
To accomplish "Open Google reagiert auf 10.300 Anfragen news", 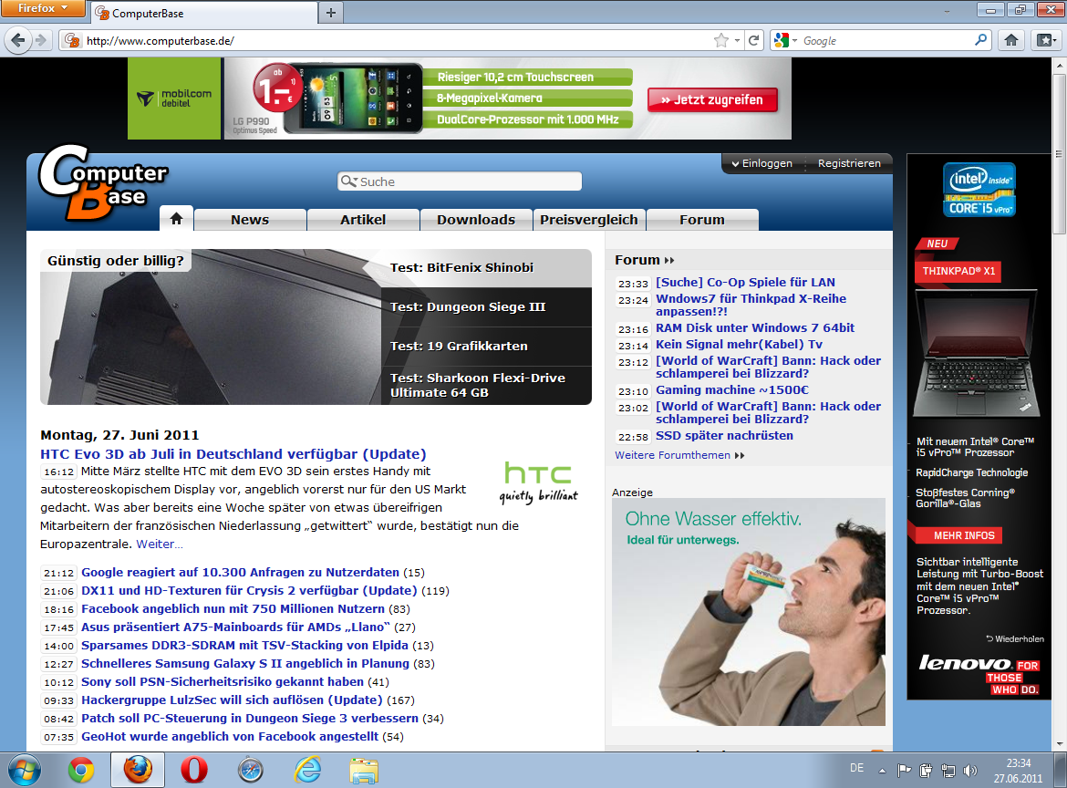I will pos(240,572).
